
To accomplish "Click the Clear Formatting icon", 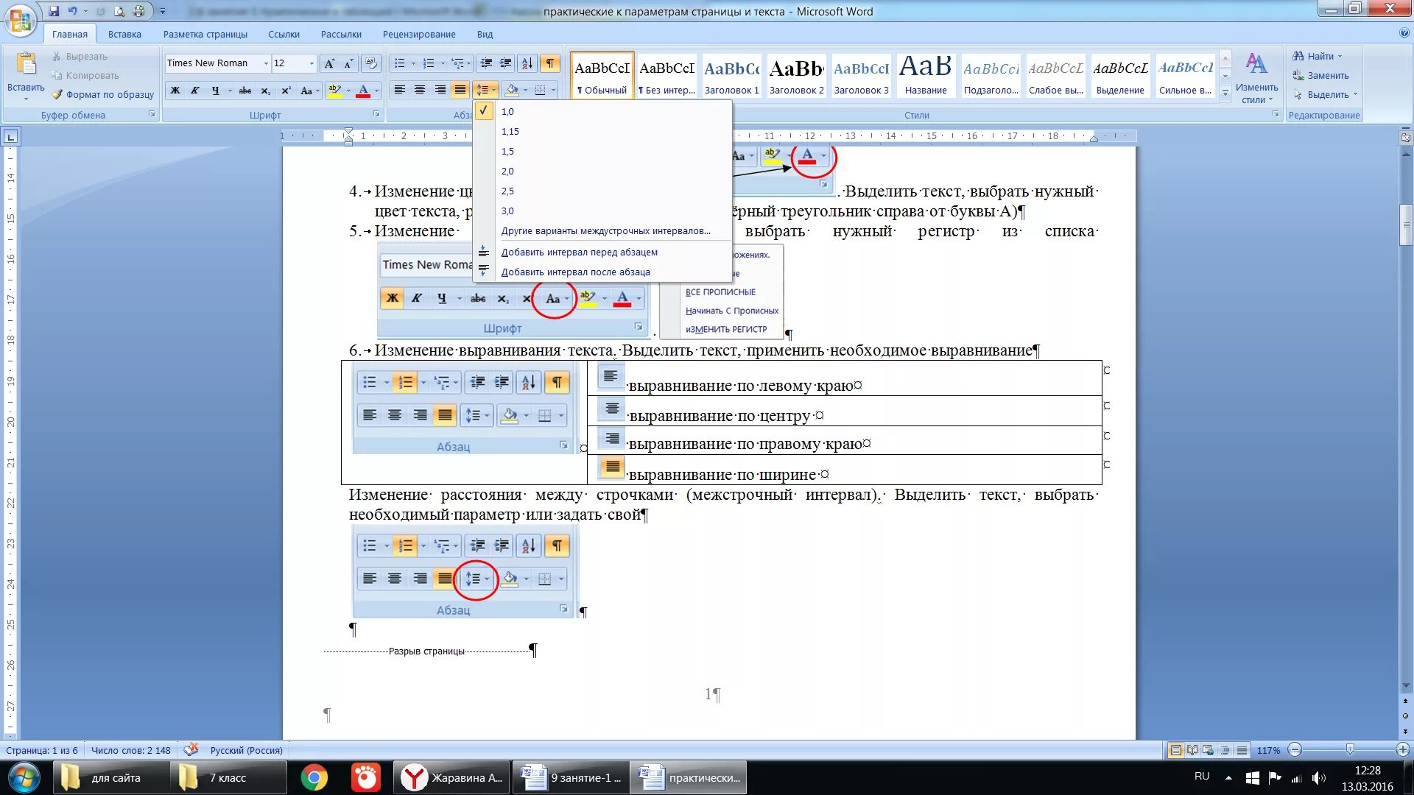I will (371, 63).
